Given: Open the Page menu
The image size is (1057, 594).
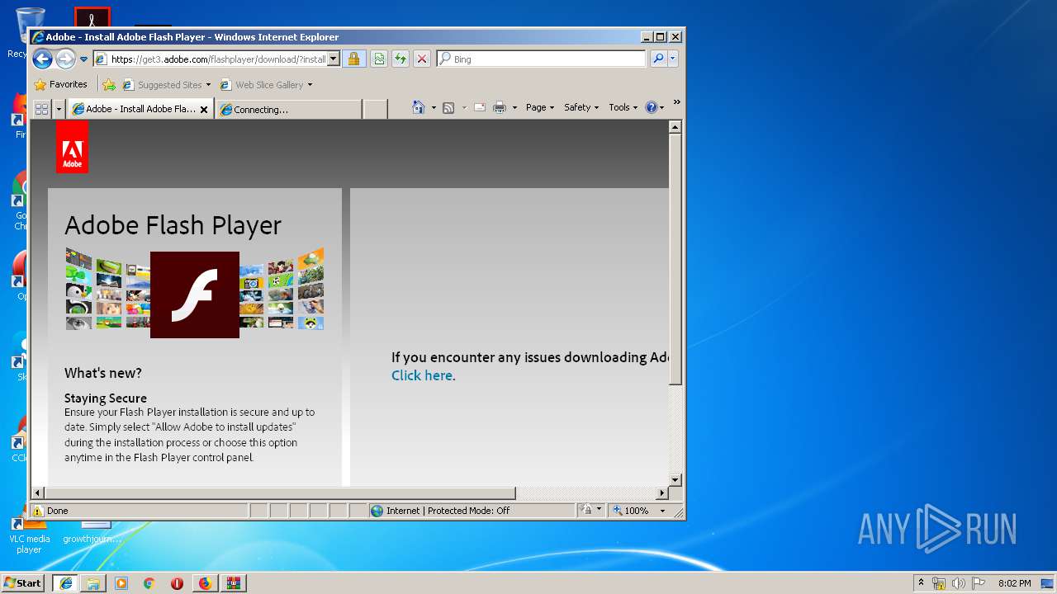Looking at the screenshot, I should tap(540, 107).
